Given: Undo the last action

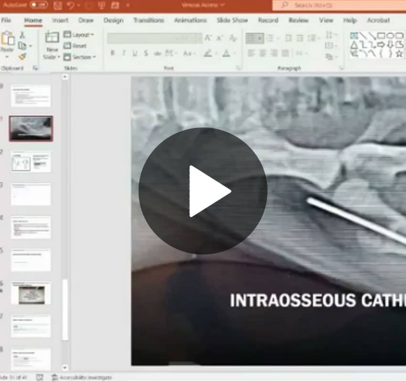Looking at the screenshot, I should 70,5.
